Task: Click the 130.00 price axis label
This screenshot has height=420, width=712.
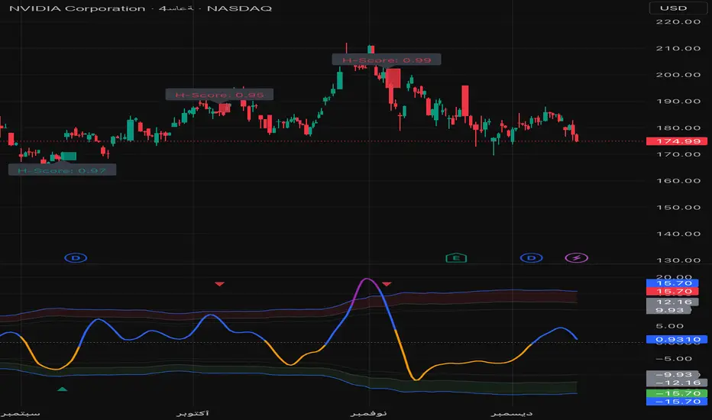Action: (678, 260)
